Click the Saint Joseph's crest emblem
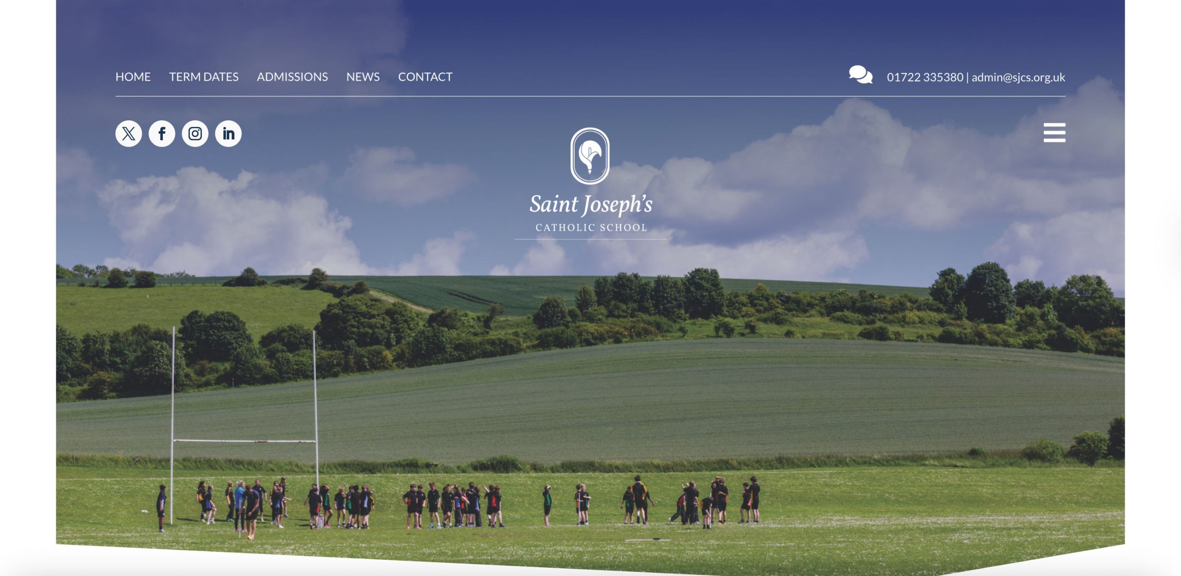The width and height of the screenshot is (1181, 576). (590, 156)
